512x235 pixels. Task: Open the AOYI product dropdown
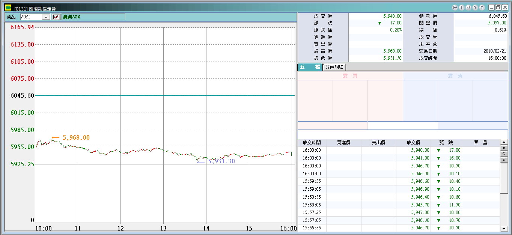tap(46, 17)
